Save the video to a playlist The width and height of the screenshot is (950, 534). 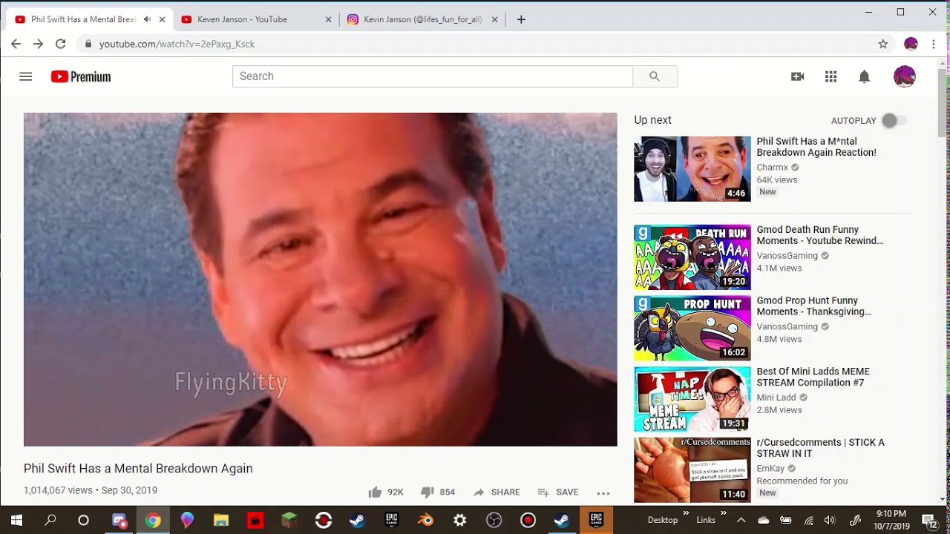[557, 492]
